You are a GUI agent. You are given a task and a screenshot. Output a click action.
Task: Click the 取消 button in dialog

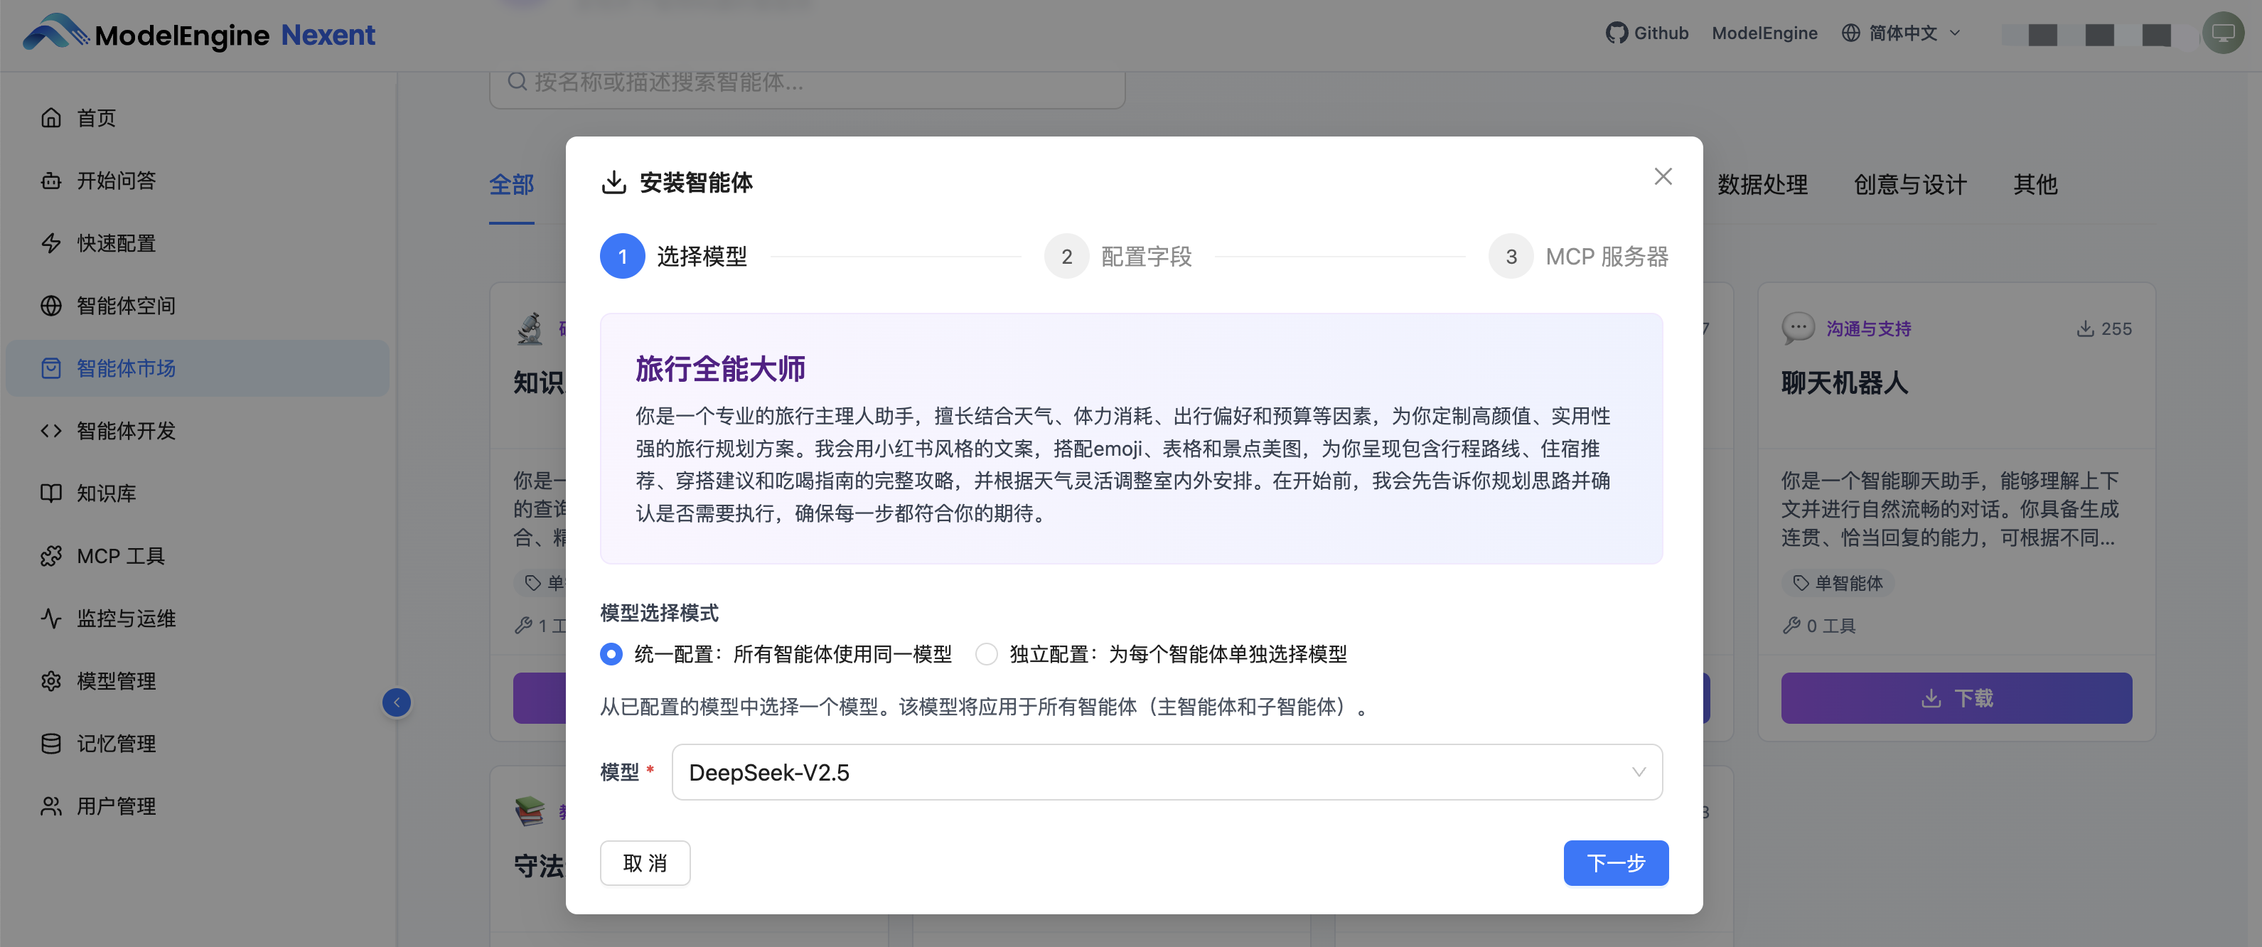point(645,862)
